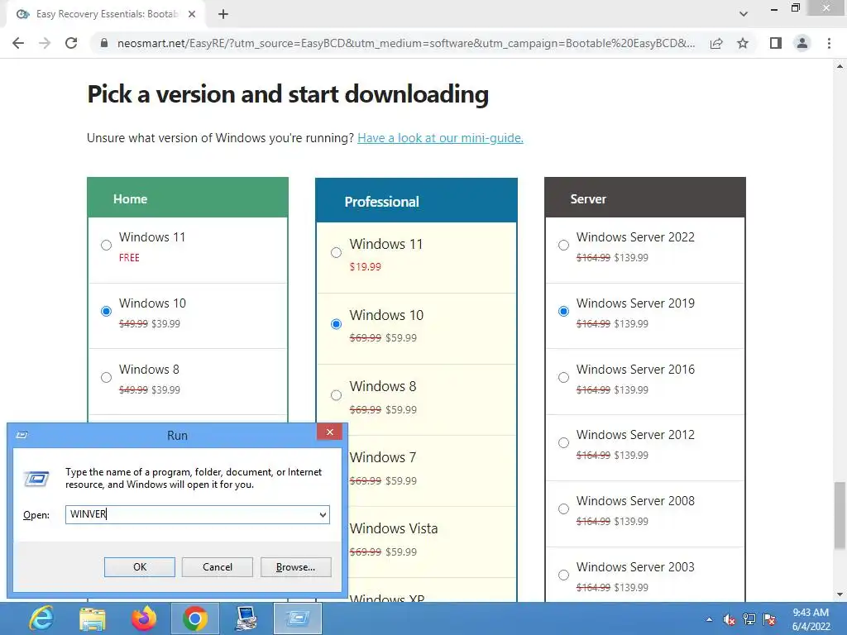The image size is (847, 635).
Task: Open Action Center flag icon
Action: coord(769,619)
